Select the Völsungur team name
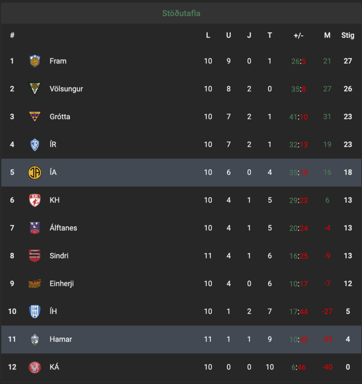The height and width of the screenshot is (384, 362). click(66, 88)
